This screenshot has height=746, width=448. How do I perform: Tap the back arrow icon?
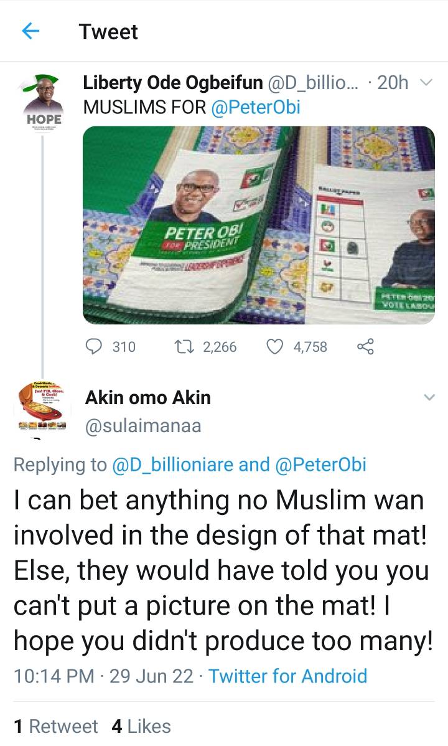(x=30, y=32)
